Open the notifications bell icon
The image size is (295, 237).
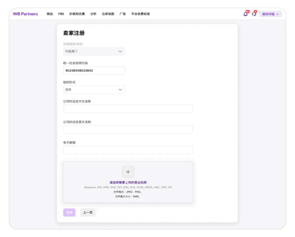tap(245, 14)
